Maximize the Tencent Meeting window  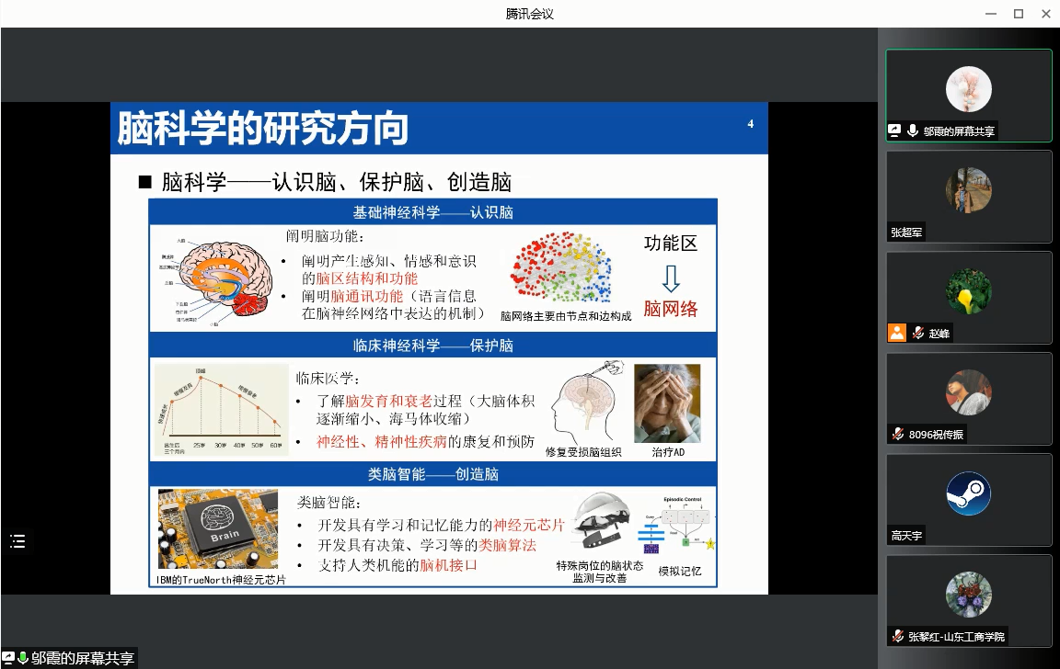pos(1018,14)
